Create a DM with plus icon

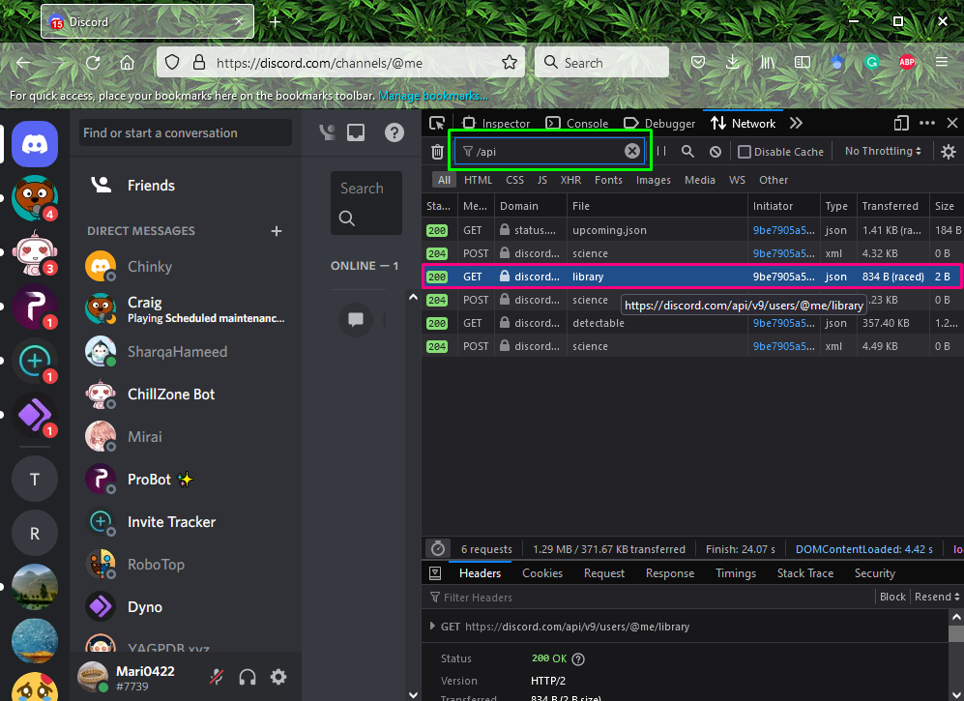pos(277,231)
